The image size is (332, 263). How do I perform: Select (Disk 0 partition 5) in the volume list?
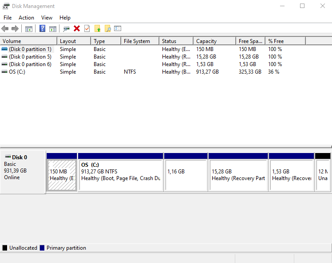[x=30, y=57]
